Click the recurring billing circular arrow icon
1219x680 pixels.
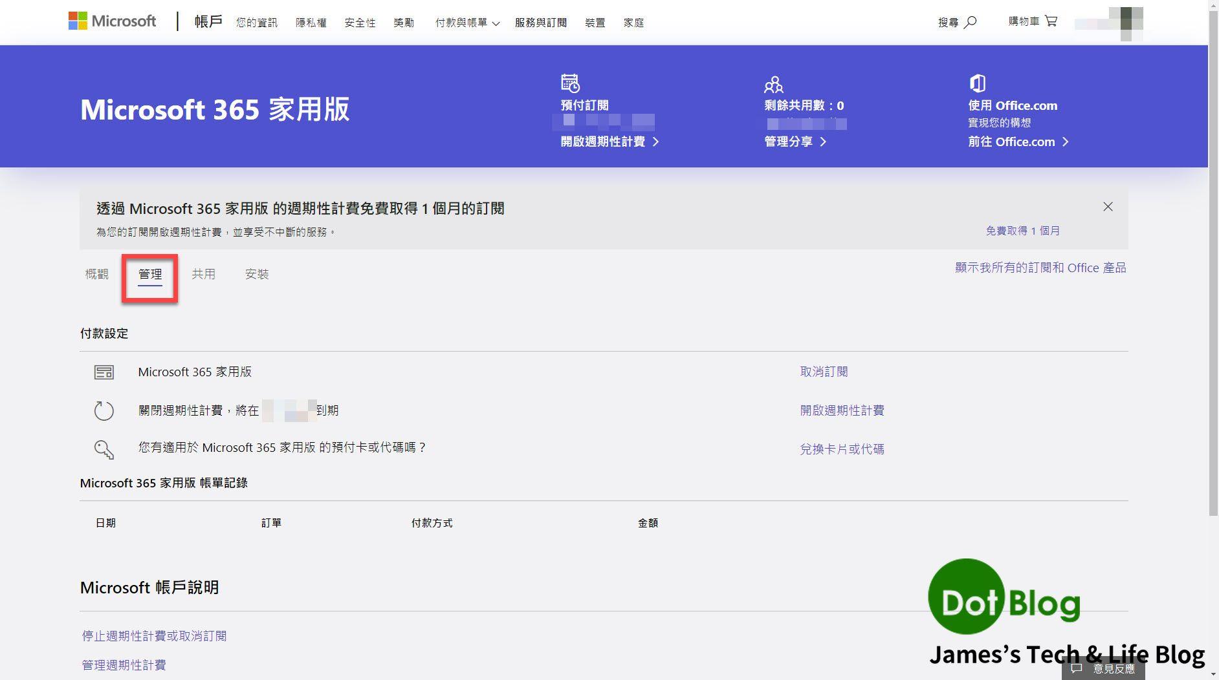point(104,410)
